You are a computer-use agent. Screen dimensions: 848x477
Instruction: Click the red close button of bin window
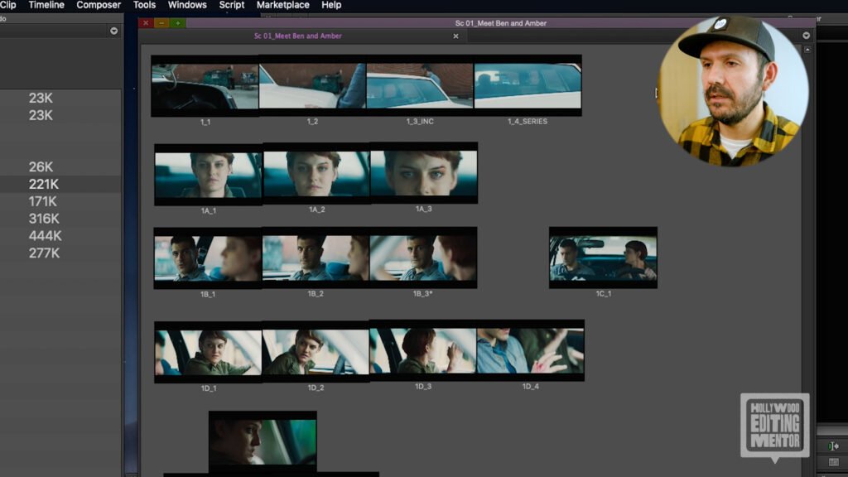146,22
